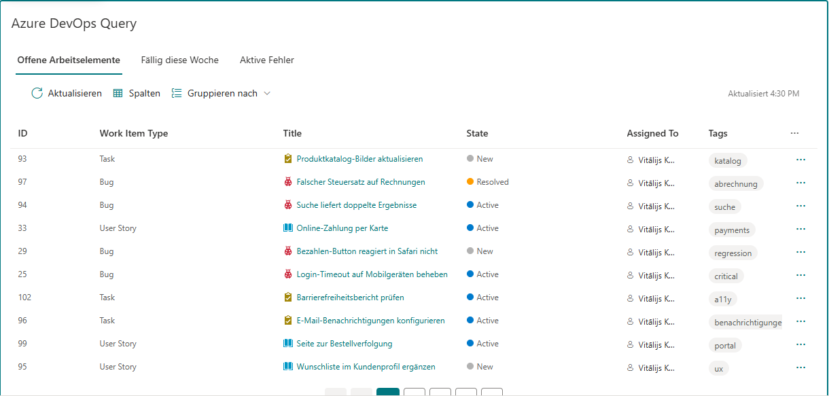Click the ID link 93

(x=22, y=159)
